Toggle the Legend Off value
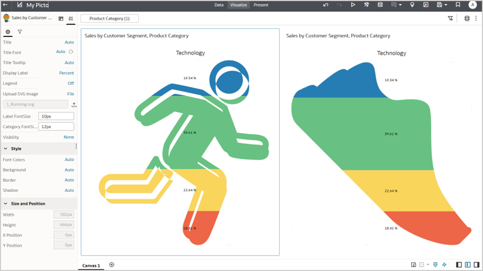Image resolution: width=483 pixels, height=271 pixels. pos(71,84)
